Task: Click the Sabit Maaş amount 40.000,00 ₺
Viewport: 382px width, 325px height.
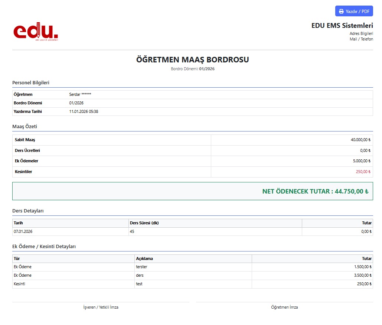Action: 360,140
